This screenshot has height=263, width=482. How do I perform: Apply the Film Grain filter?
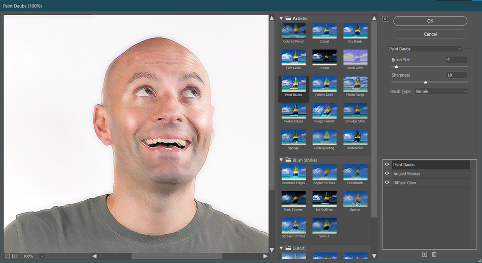tap(294, 57)
